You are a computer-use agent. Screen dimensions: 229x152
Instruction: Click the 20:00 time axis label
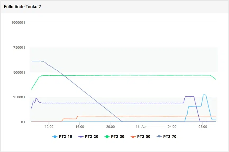click(x=110, y=126)
